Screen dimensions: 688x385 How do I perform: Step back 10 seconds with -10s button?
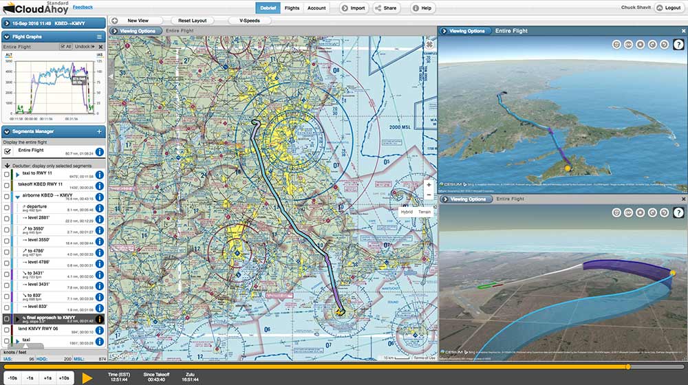(12, 378)
